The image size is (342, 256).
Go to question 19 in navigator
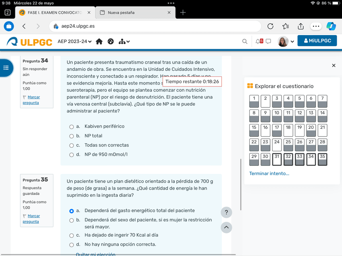[300, 130]
